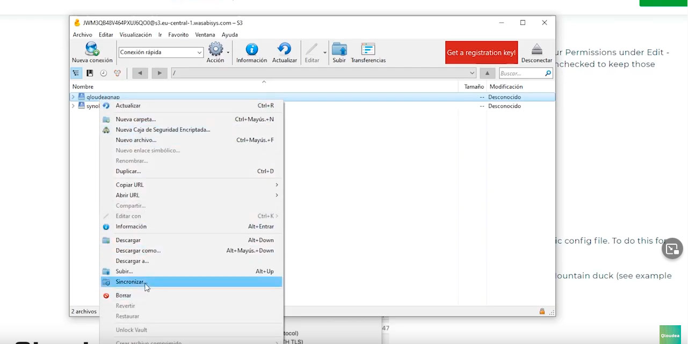Click Get a registration key! button
The width and height of the screenshot is (688, 344).
point(481,53)
